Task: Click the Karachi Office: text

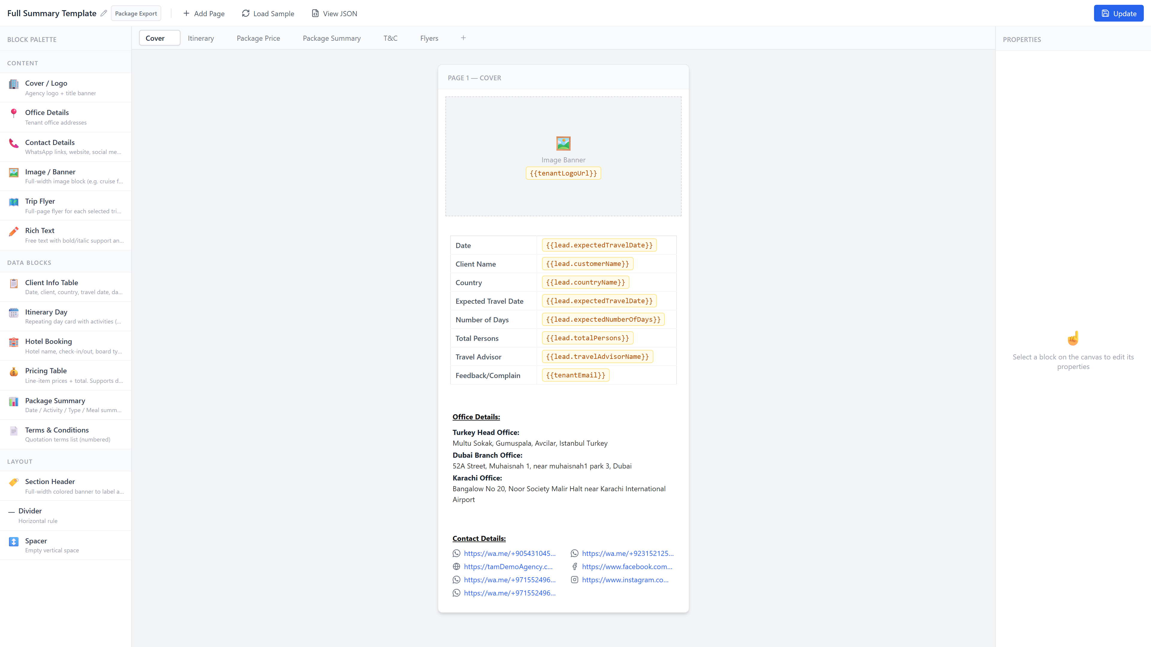Action: 477,478
